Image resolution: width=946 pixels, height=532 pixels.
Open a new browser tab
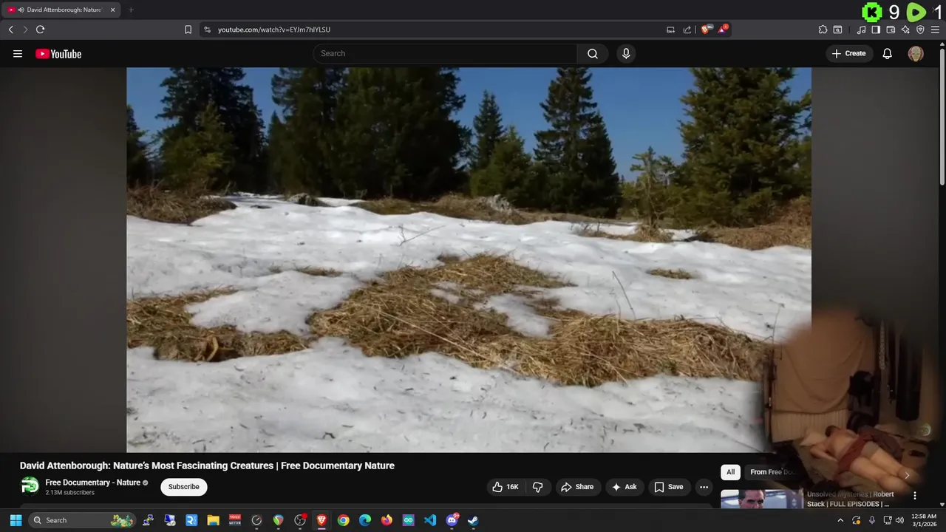(131, 10)
